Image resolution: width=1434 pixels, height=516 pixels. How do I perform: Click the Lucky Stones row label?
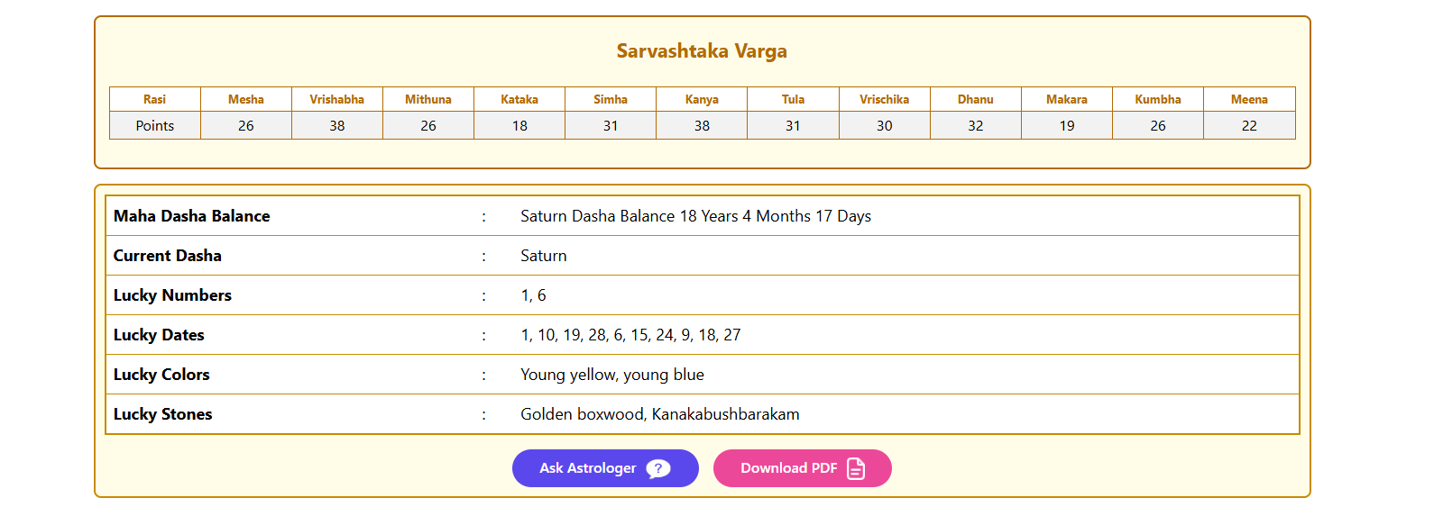(163, 414)
